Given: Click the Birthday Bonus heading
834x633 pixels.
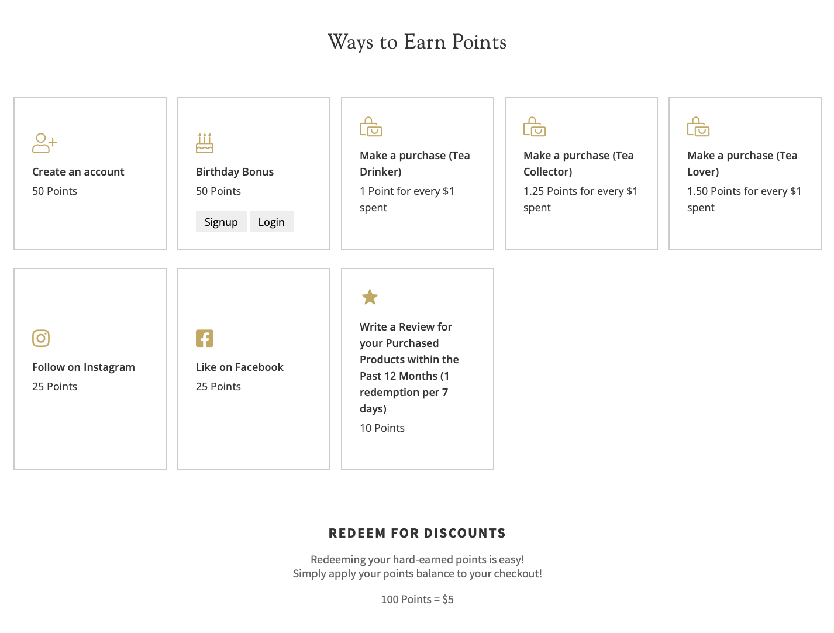Looking at the screenshot, I should (235, 172).
